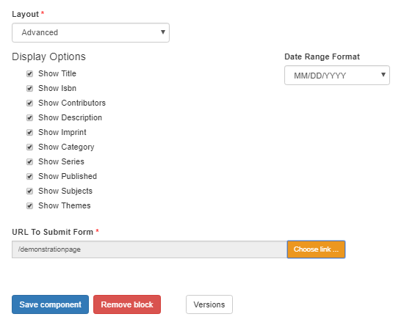Viewport: 404px width, 325px height.
Task: Open the Layout dropdown showing Advanced
Action: (x=90, y=33)
